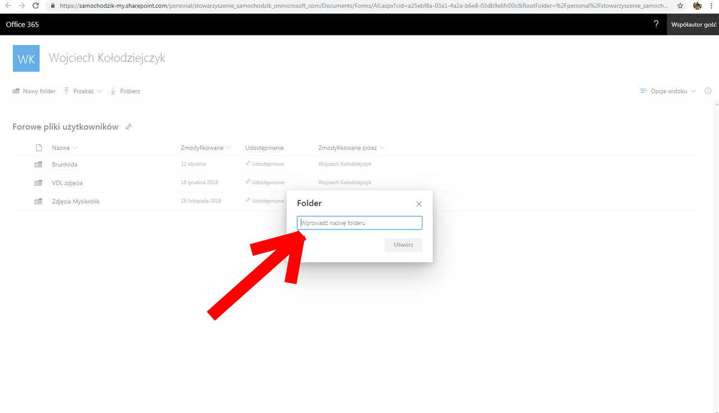Image resolution: width=719 pixels, height=413 pixels.
Task: Click the Brunhilda folder icon
Action: click(x=38, y=164)
